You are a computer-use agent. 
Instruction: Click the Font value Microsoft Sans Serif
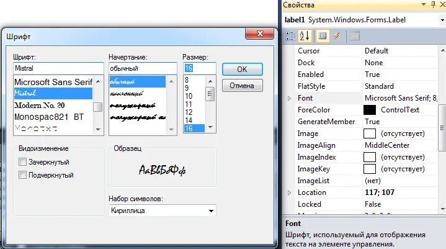click(401, 98)
